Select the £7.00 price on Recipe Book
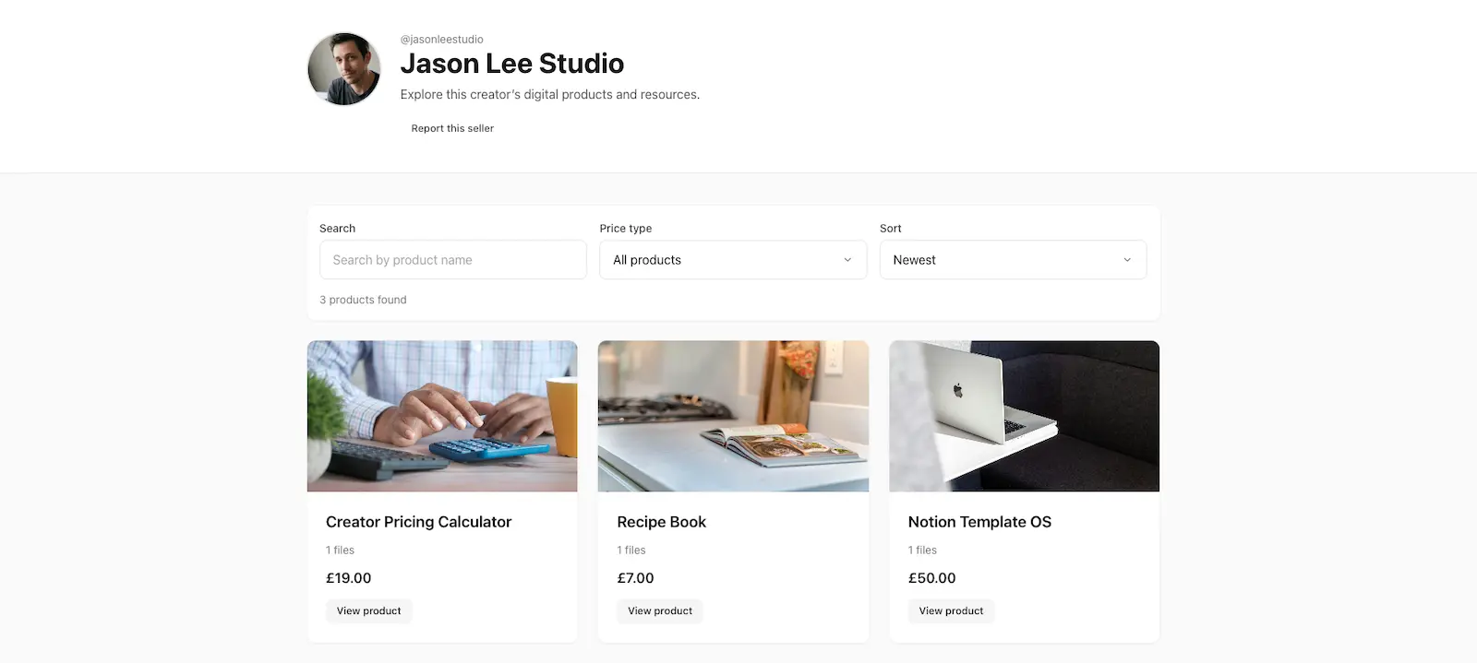Screen dimensions: 1477x663 click(x=635, y=578)
